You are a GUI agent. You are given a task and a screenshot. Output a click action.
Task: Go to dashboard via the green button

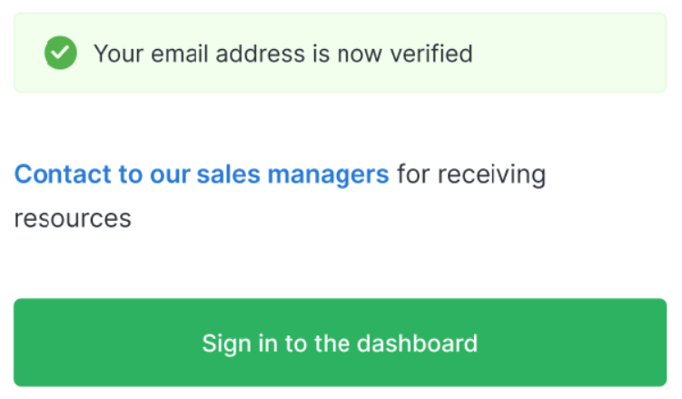coord(341,343)
